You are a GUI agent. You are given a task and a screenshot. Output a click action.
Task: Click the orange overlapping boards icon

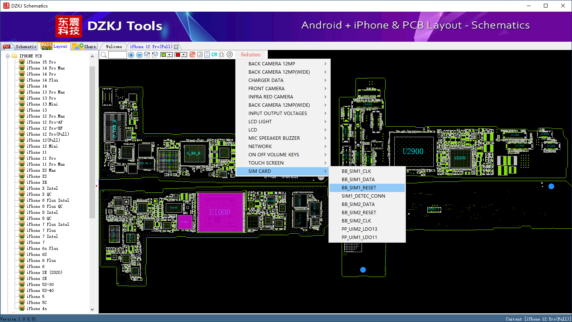192,55
